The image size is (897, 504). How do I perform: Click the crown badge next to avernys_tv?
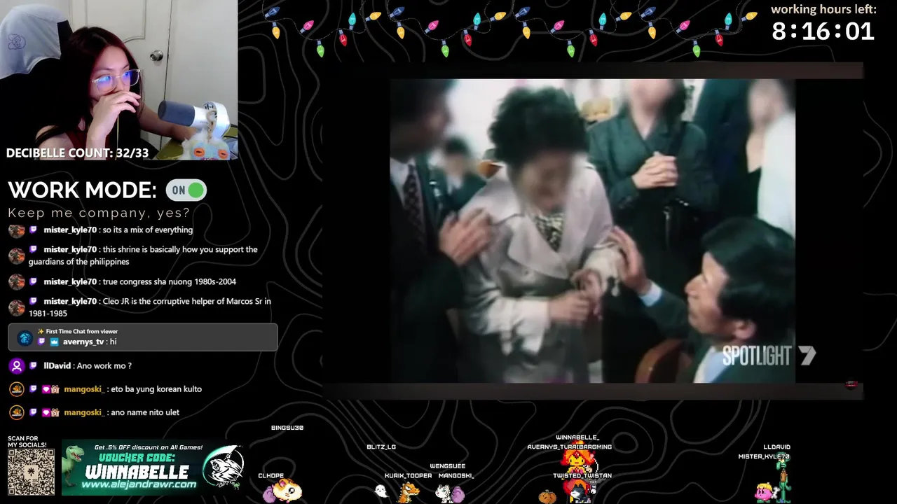click(x=54, y=342)
